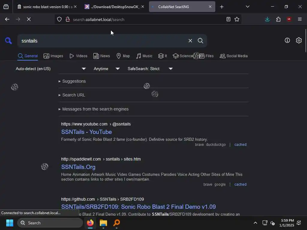Click the SearXNG magnifier logo
The height and width of the screenshot is (230, 307).
click(8, 41)
